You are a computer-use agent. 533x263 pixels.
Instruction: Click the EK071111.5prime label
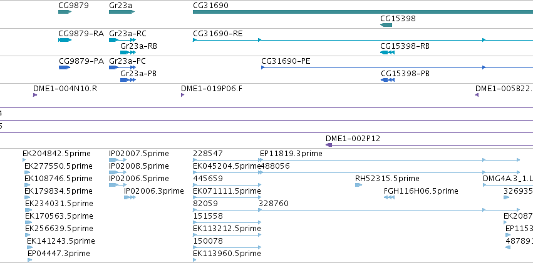tap(227, 191)
